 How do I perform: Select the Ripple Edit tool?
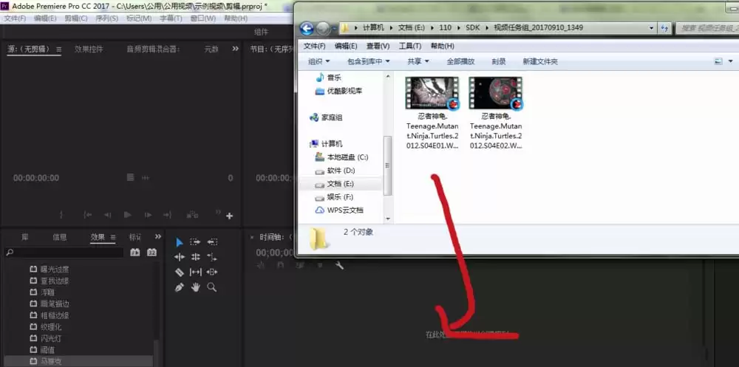click(x=180, y=257)
